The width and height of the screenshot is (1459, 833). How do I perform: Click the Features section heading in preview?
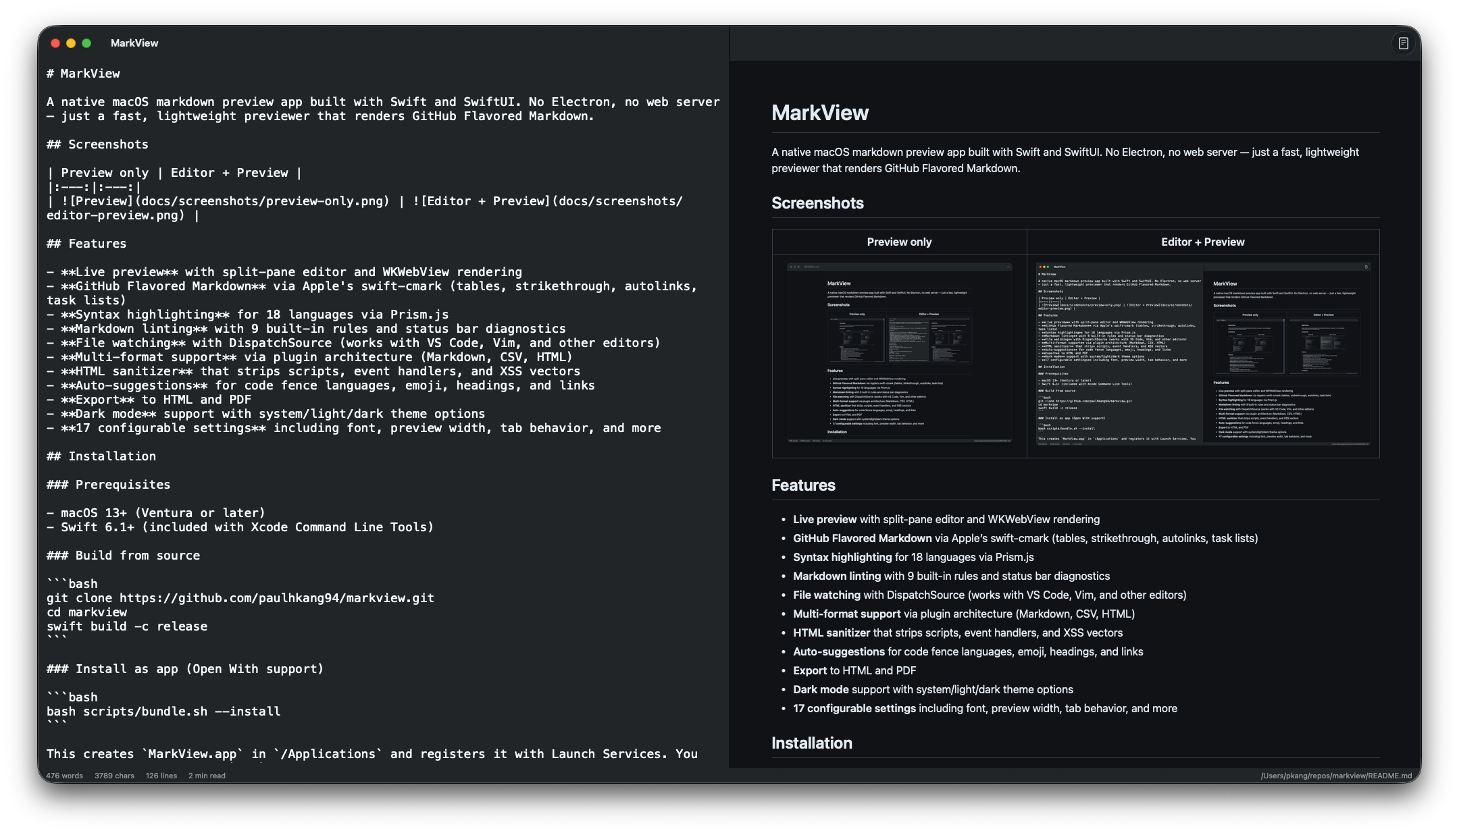(803, 485)
